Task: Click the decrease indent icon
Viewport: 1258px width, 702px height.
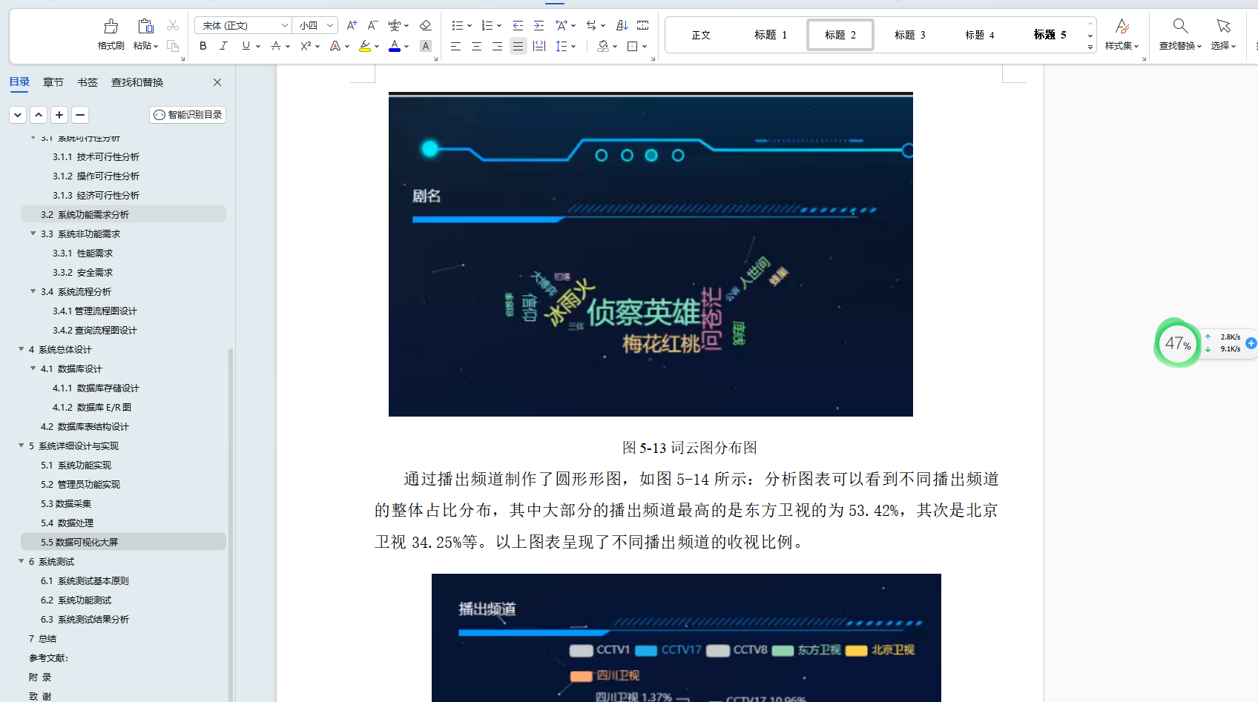Action: 518,25
